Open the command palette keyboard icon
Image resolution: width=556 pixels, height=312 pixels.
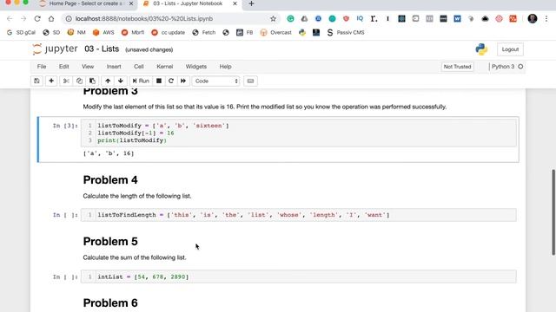pyautogui.click(x=250, y=81)
